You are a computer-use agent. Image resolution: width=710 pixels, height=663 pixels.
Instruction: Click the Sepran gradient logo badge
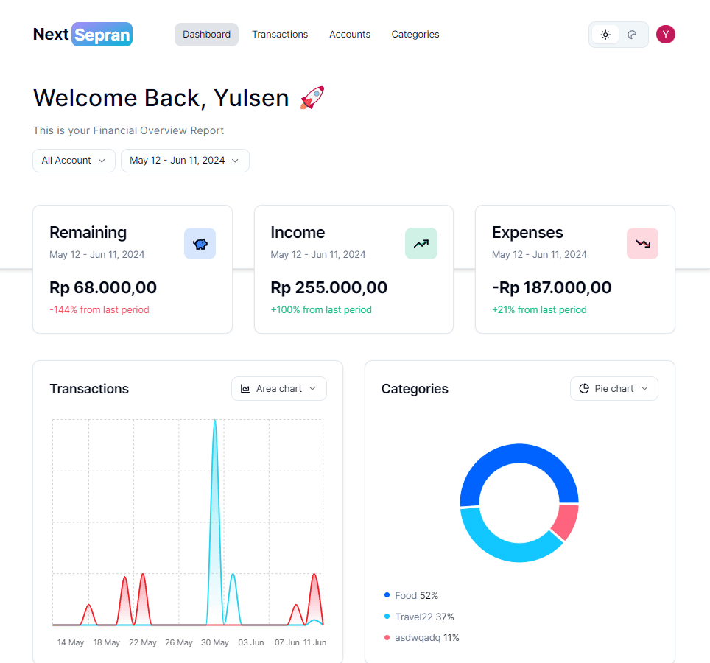point(102,35)
